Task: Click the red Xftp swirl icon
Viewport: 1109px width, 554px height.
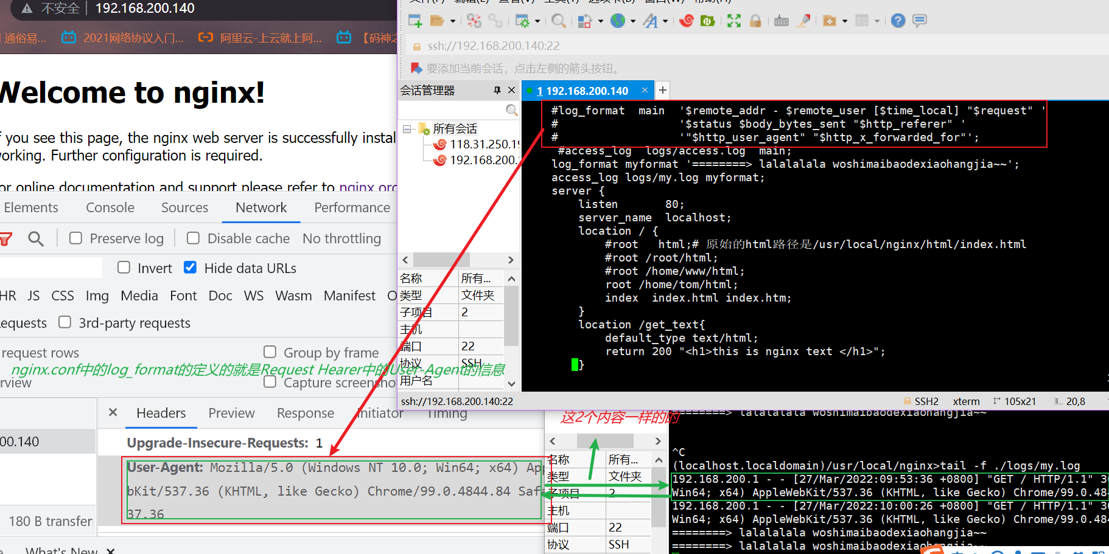Action: (x=687, y=21)
